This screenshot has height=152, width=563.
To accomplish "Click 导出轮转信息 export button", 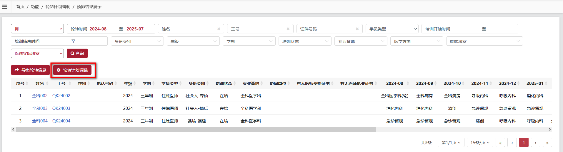I will (31, 70).
